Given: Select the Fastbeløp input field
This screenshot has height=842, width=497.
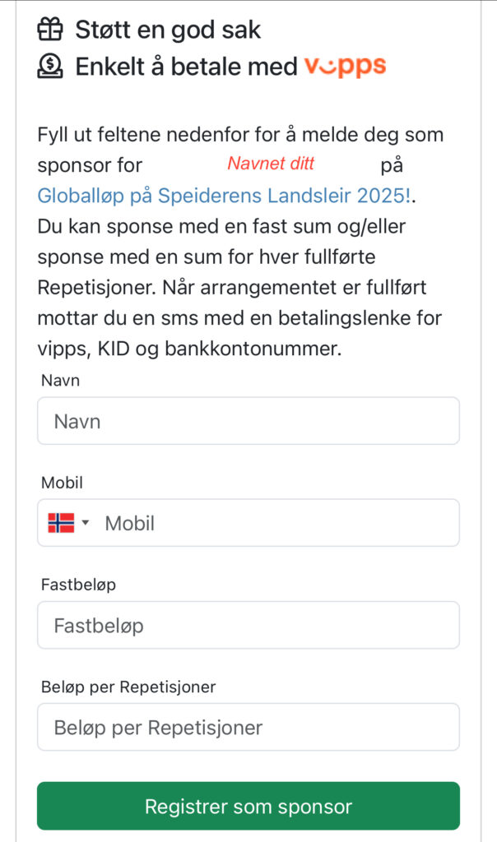Looking at the screenshot, I should tap(248, 625).
